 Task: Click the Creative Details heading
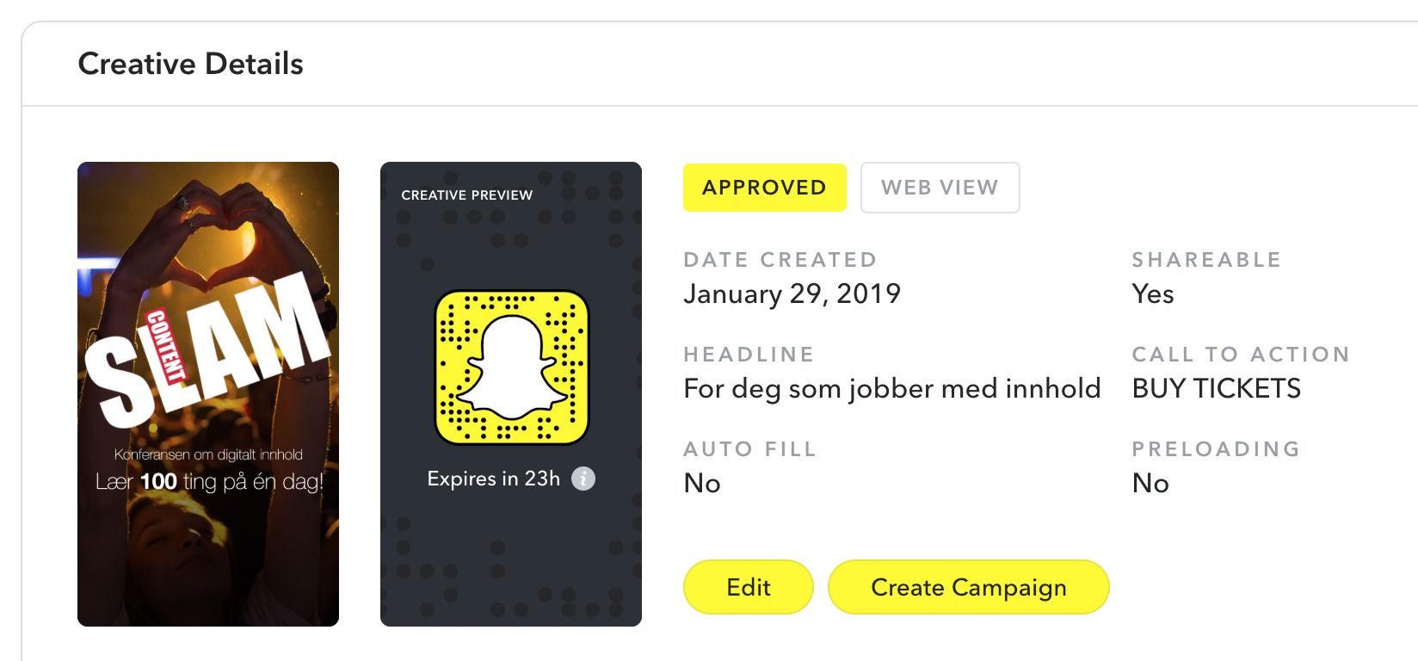click(x=191, y=64)
